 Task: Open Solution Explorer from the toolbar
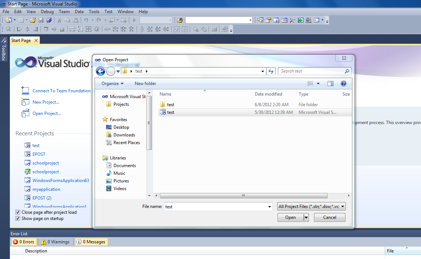(260, 20)
